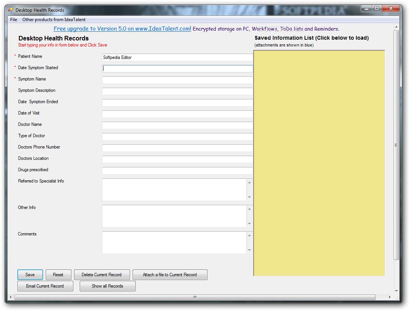Focus the Doctors Location field
Viewport: 410px width, 311px height.
click(x=177, y=159)
